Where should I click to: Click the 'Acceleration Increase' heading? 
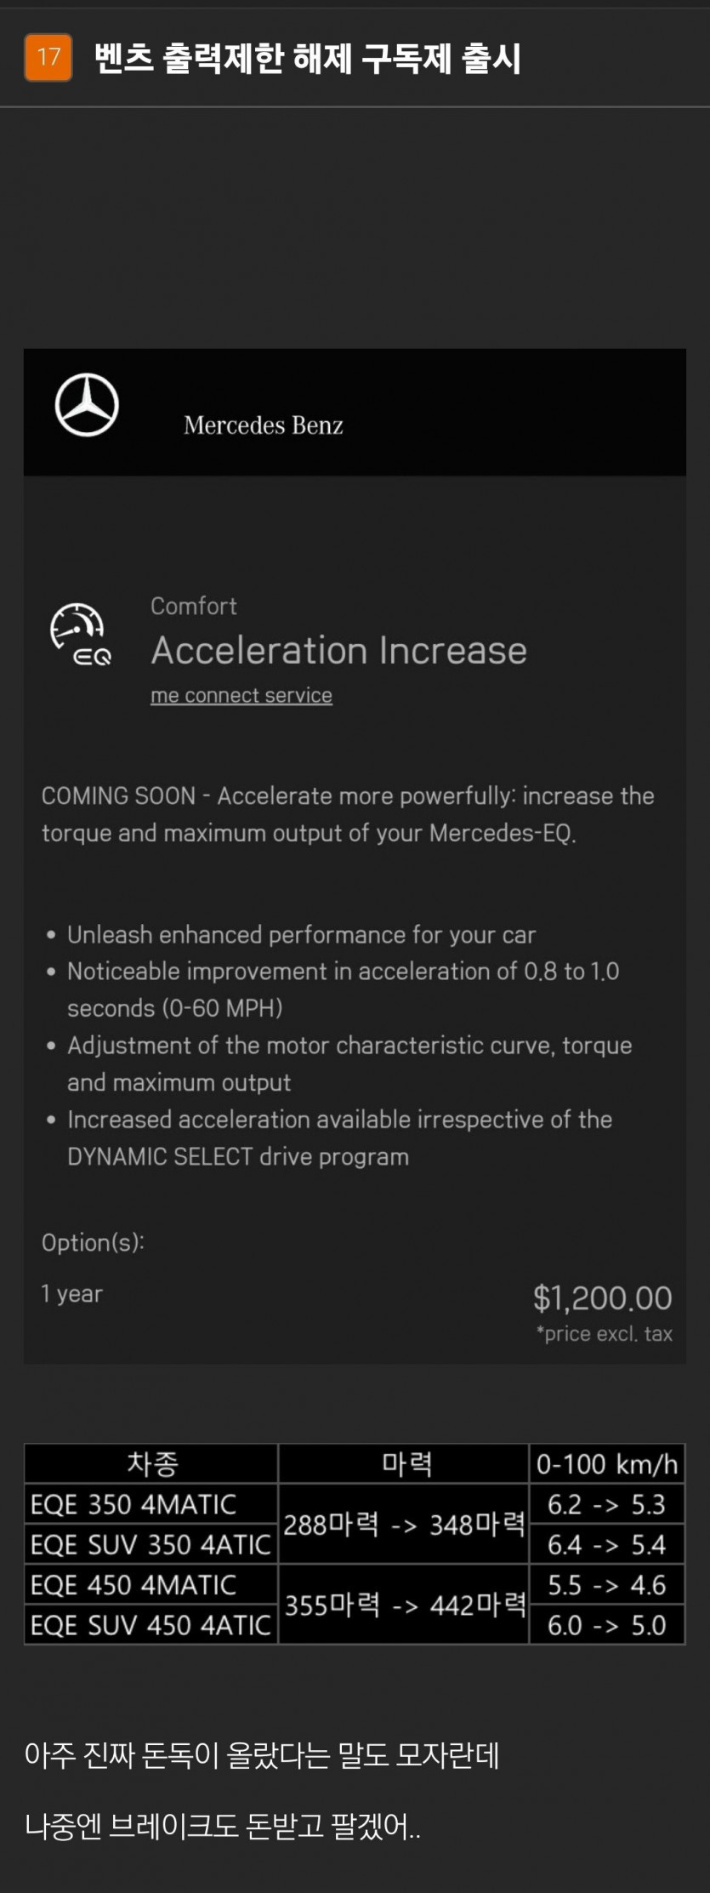pos(339,651)
